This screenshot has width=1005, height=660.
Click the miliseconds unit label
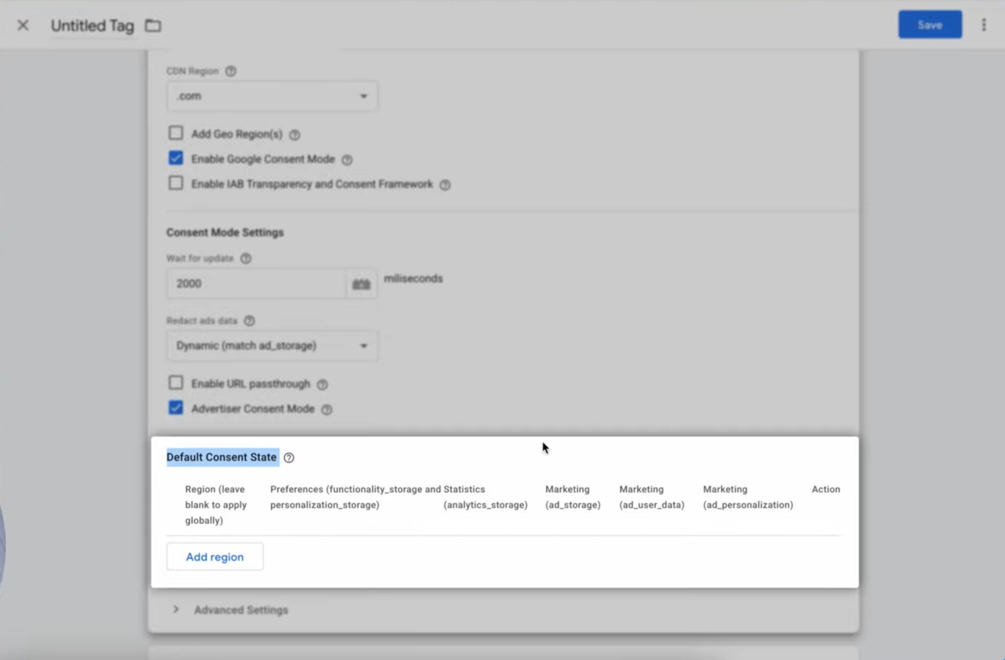(x=413, y=278)
